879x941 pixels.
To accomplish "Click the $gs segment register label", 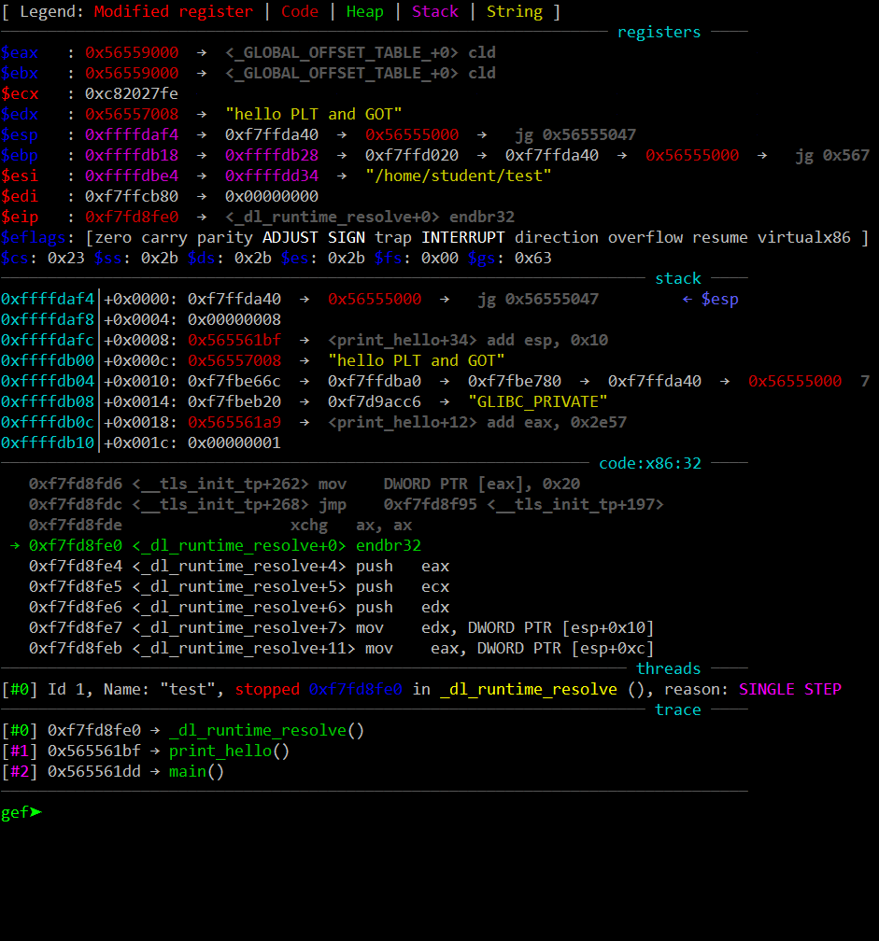I will (x=481, y=258).
